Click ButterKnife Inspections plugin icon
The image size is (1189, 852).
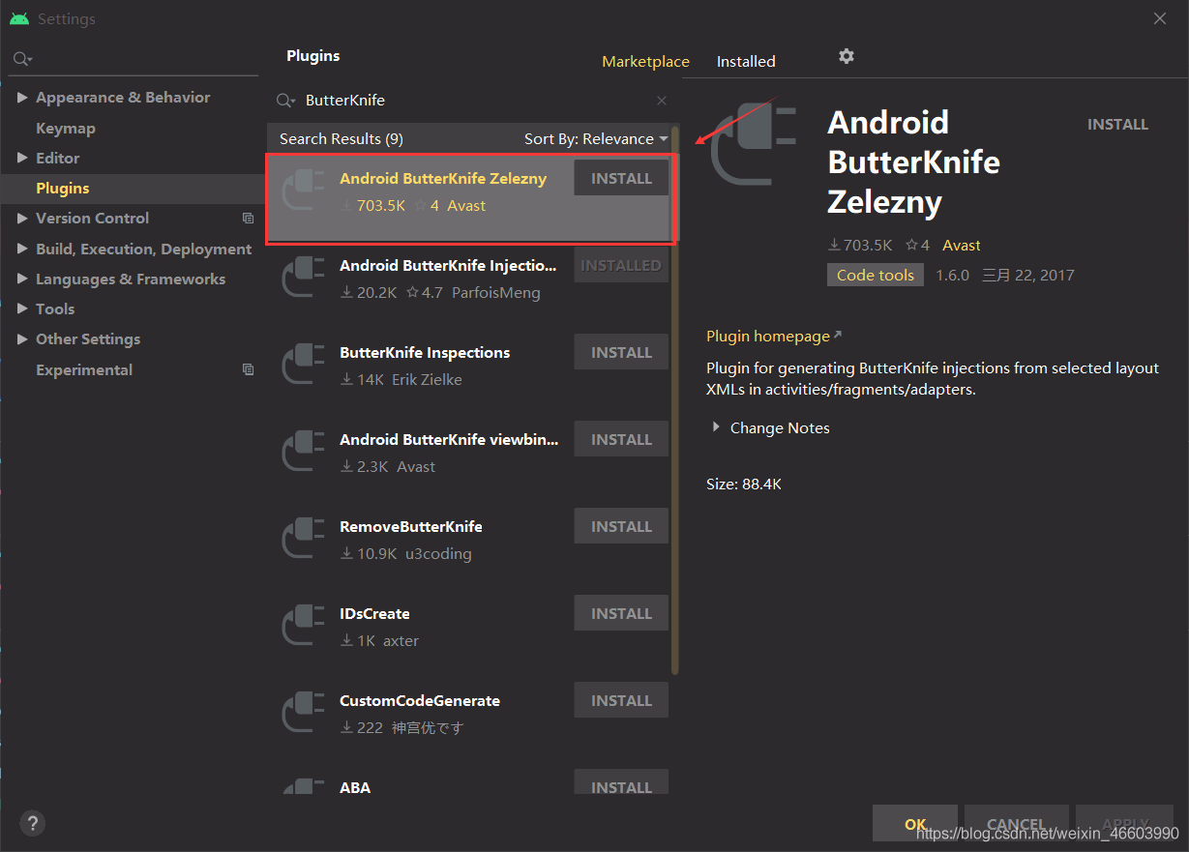(303, 365)
